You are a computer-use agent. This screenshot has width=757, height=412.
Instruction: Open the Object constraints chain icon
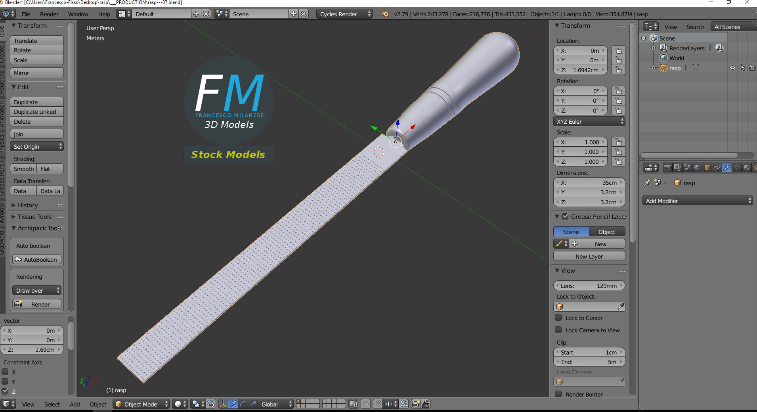tap(717, 167)
